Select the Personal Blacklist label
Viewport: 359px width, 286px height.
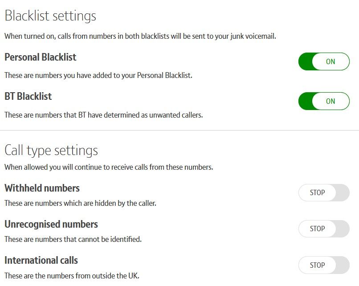(x=41, y=57)
